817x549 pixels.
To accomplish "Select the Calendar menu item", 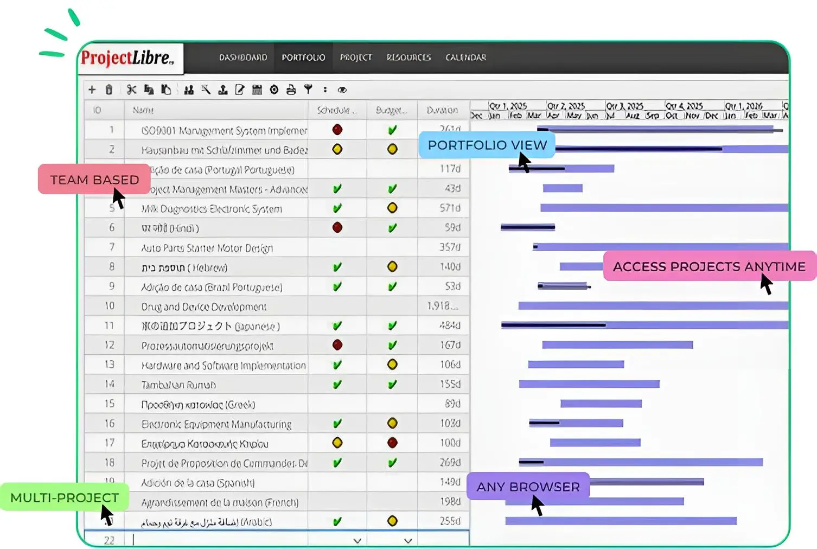I will (465, 58).
